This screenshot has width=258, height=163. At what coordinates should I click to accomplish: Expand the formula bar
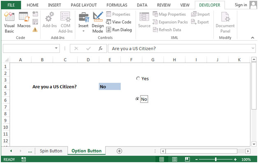click(253, 48)
